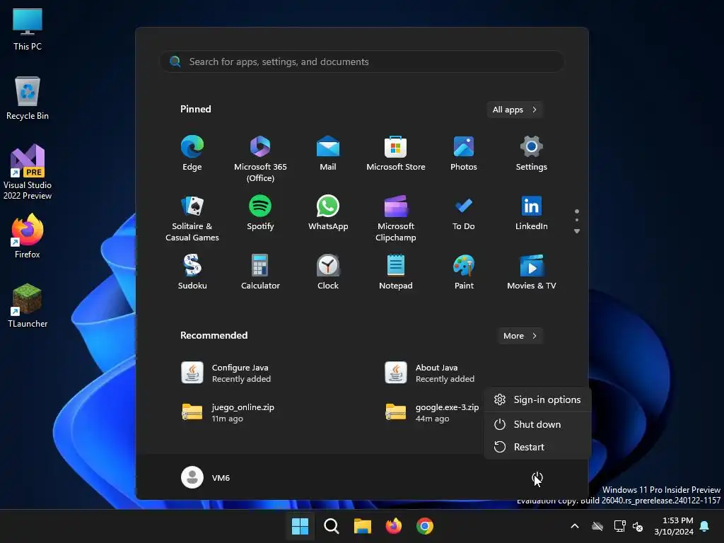
Task: Select the TLauncher desktop shortcut
Action: [x=28, y=305]
